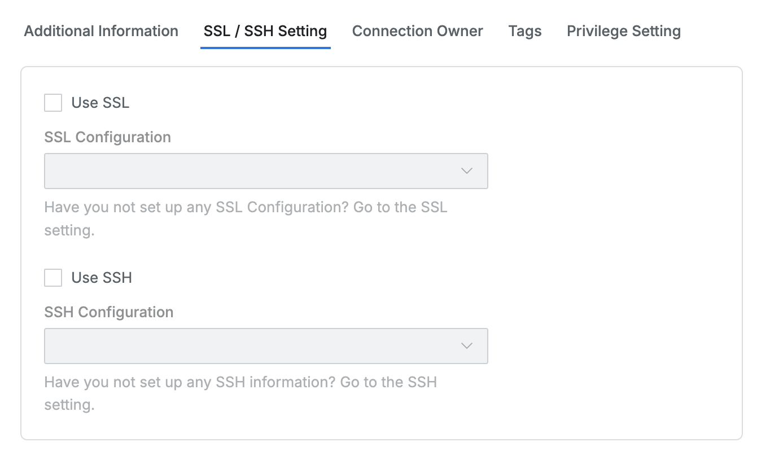Click 'Have you not set up any SSH information?' text
770x464 pixels.
pos(190,383)
